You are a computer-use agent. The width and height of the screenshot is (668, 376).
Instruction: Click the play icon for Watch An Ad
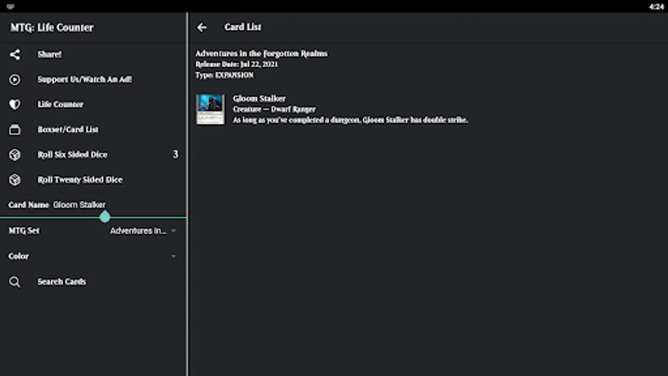15,79
